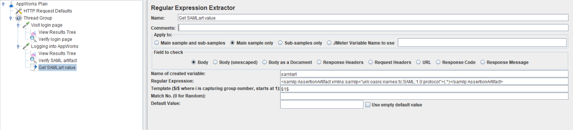
Task: Click the Verify login page magnifier icon
Action: pos(33,39)
